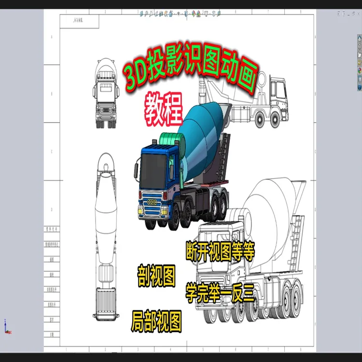Click Zoom to Fit in view toolbar
Viewport: 362px width, 362px height.
coord(147,14)
